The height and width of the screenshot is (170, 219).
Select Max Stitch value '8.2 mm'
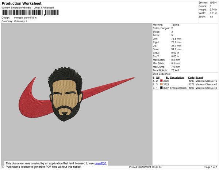click(x=176, y=60)
